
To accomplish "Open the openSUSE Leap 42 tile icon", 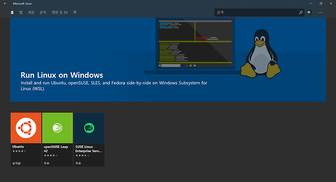I will pyautogui.click(x=57, y=128).
